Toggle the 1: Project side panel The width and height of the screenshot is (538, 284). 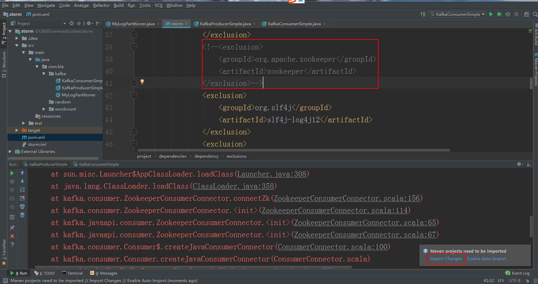point(4,33)
